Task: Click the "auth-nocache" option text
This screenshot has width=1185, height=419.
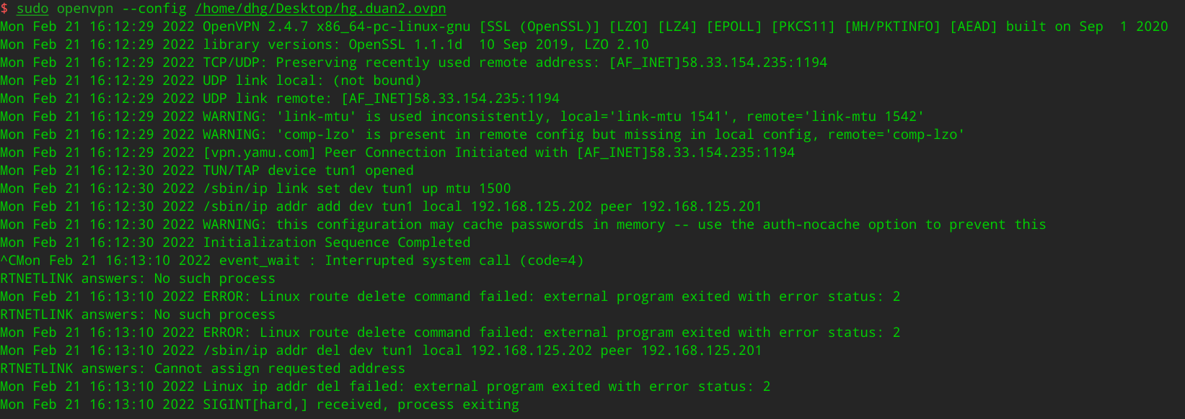Action: click(x=811, y=225)
